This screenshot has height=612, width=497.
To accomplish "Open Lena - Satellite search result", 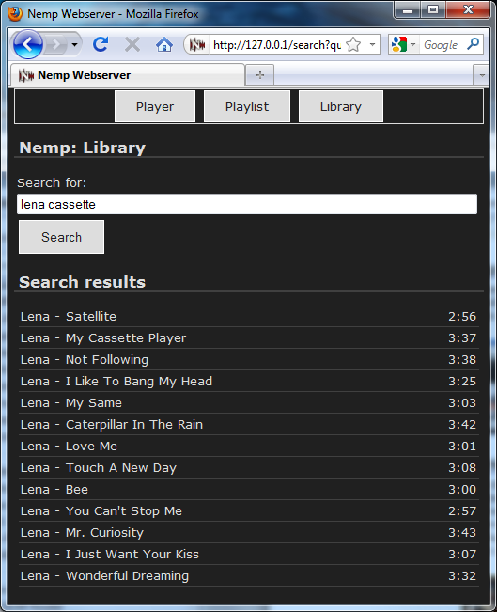I will [249, 316].
